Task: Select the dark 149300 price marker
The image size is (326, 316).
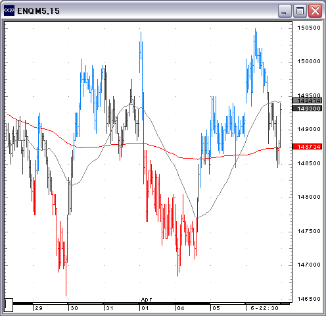Action: point(308,109)
